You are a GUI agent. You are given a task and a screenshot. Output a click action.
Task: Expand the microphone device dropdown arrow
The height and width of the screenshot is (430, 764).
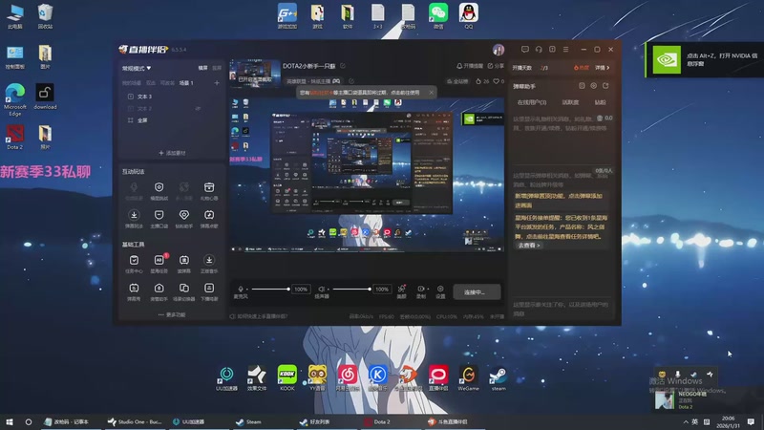[247, 290]
